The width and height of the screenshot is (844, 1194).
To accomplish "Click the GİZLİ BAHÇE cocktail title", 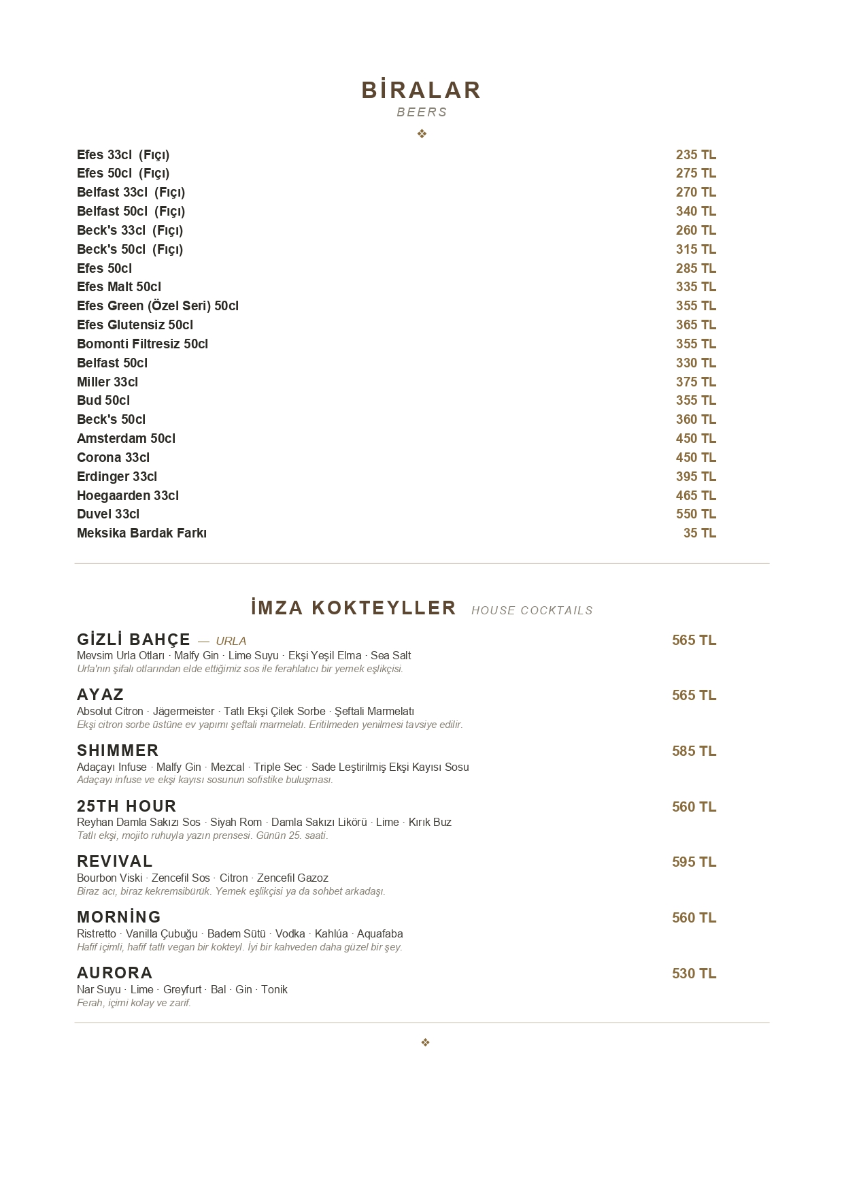I will [x=134, y=640].
